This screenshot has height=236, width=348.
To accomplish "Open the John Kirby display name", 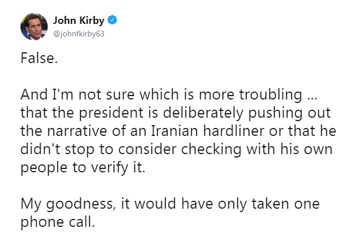I will (x=78, y=20).
